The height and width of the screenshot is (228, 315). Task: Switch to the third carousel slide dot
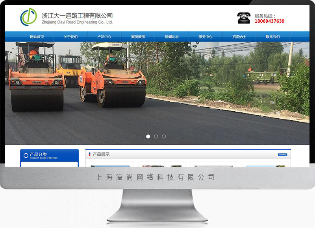pos(164,136)
